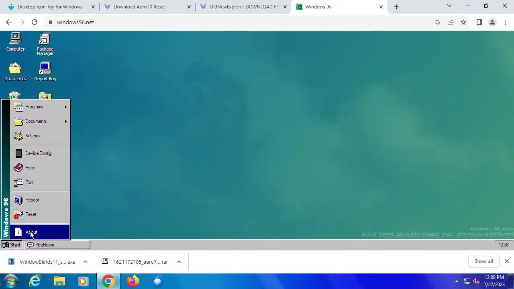Click the Run icon in Start menu

18,182
